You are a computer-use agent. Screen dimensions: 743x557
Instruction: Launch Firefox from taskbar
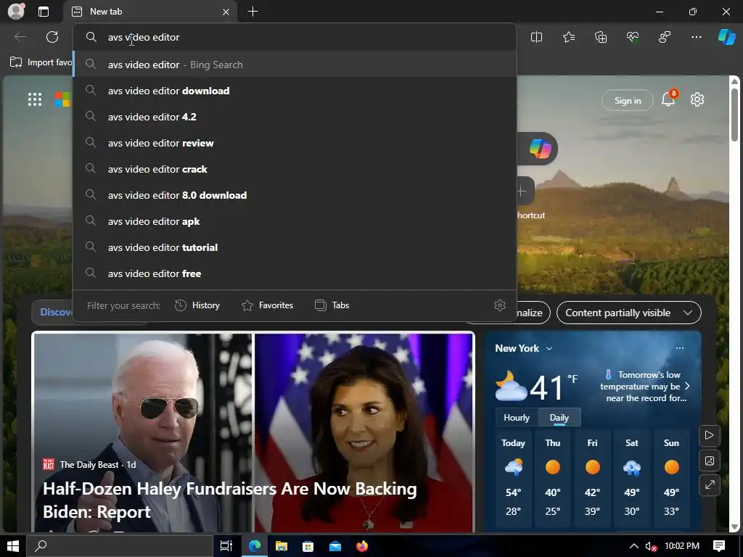coord(362,546)
